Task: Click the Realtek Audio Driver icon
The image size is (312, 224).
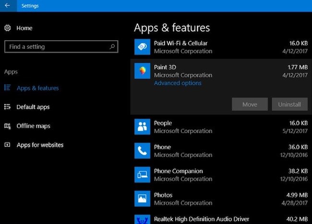Action: (142, 220)
